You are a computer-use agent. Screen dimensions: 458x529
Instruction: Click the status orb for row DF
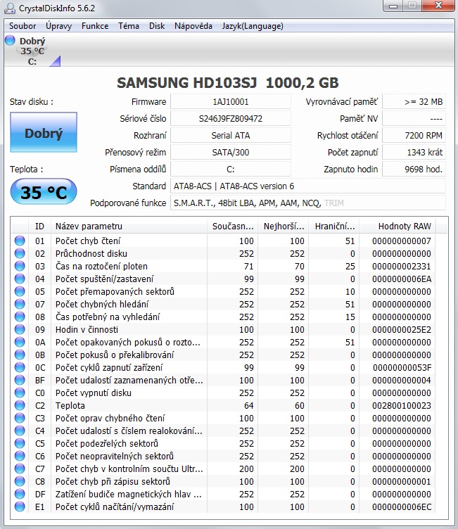pos(20,494)
